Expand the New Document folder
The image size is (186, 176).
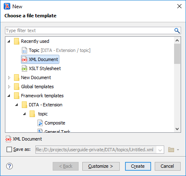coord(9,77)
